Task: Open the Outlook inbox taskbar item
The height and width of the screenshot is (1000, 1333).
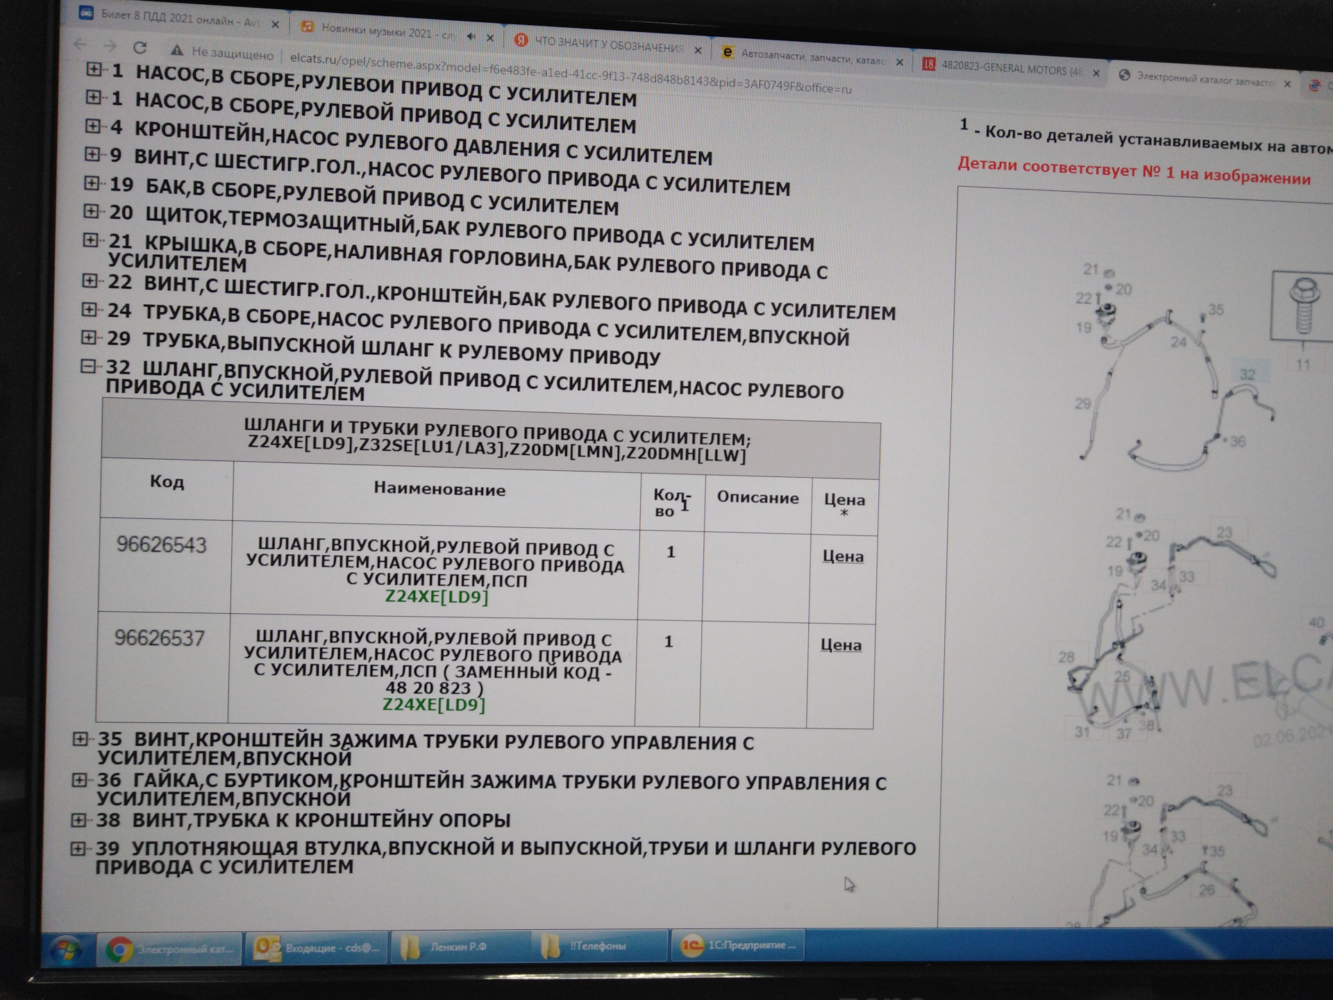Action: (x=317, y=948)
